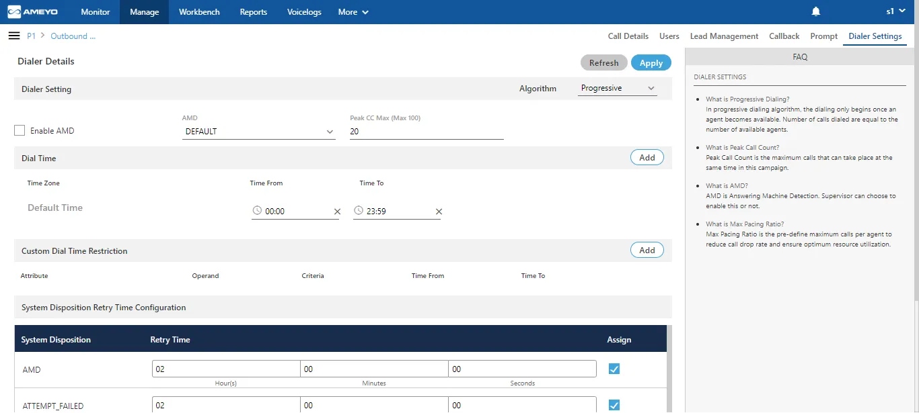Viewport: 919px width, 413px height.
Task: Open the Prompt tab
Action: [x=824, y=36]
